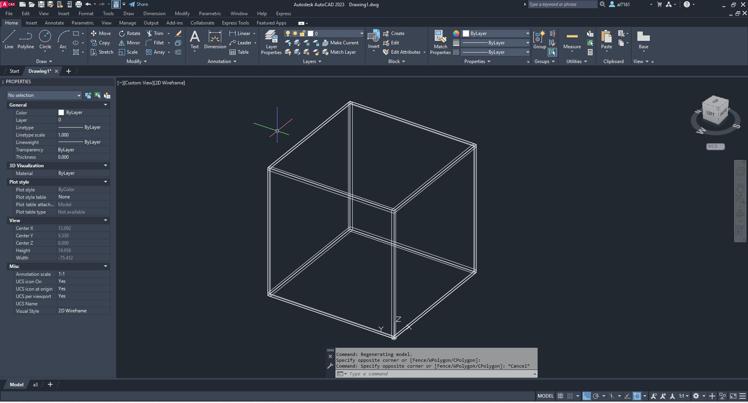Expand the Annotation panel flyout
This screenshot has width=748, height=403.
point(222,61)
